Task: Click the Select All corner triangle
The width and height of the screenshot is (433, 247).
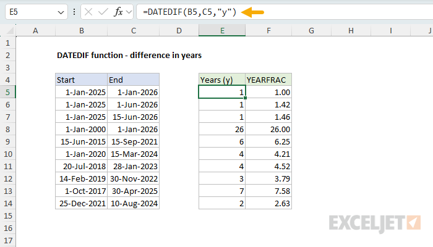Action: click(10, 30)
